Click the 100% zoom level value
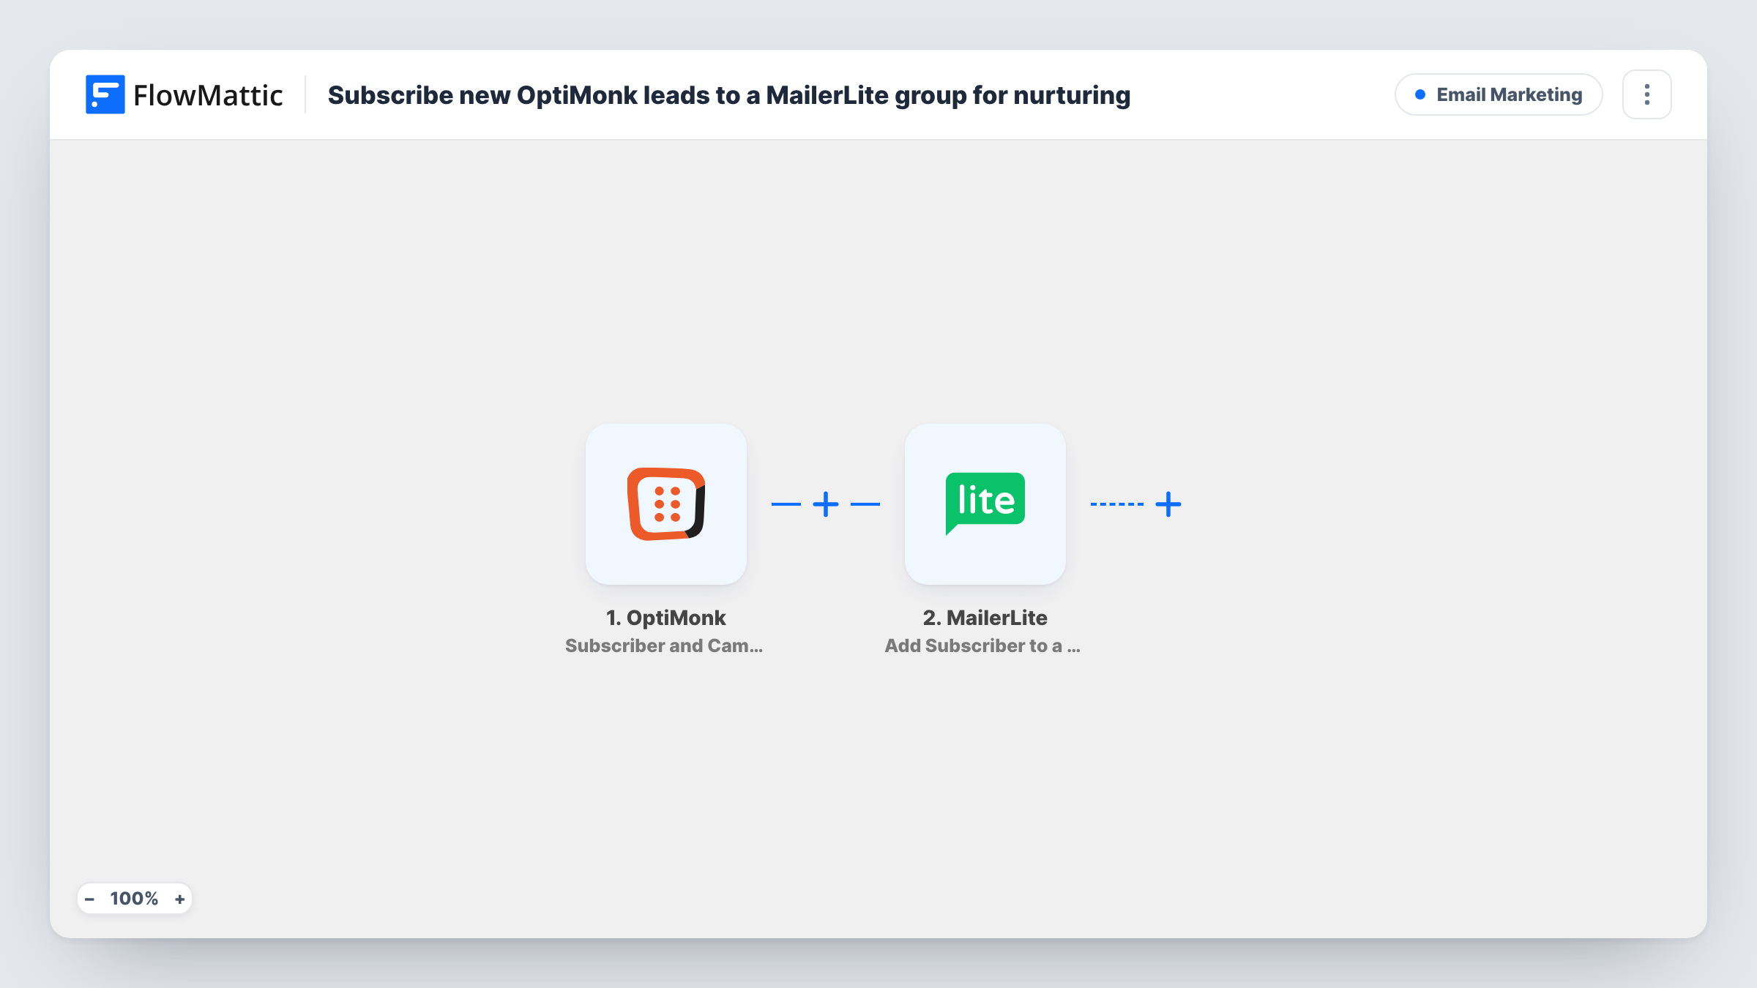 (134, 899)
